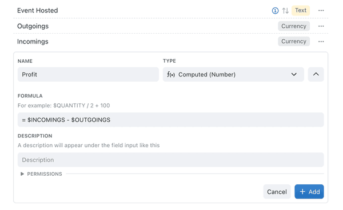Click the plus icon on Add button
The image size is (343, 210).
pos(302,192)
